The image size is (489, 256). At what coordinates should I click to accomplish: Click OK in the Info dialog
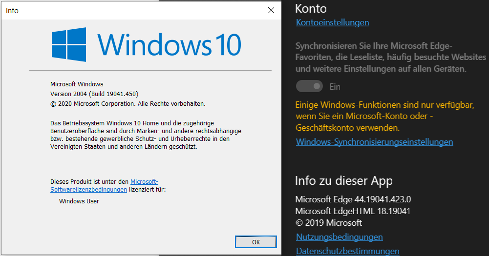click(x=255, y=242)
